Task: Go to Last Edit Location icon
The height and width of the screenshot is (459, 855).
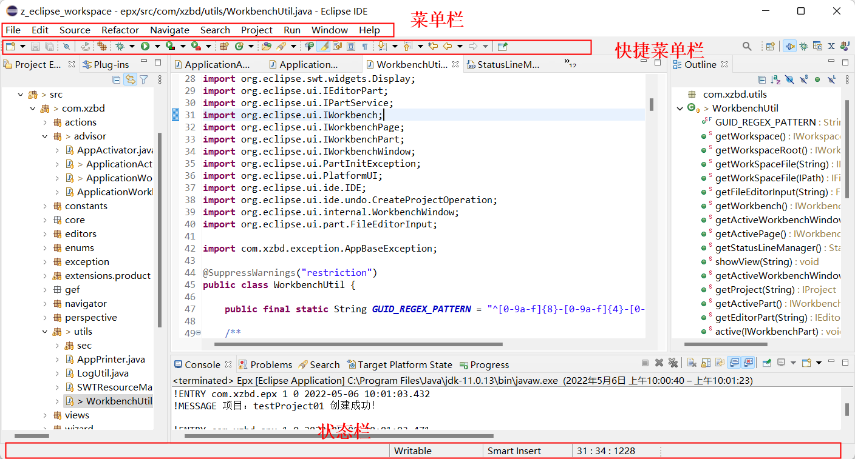Action: [433, 46]
